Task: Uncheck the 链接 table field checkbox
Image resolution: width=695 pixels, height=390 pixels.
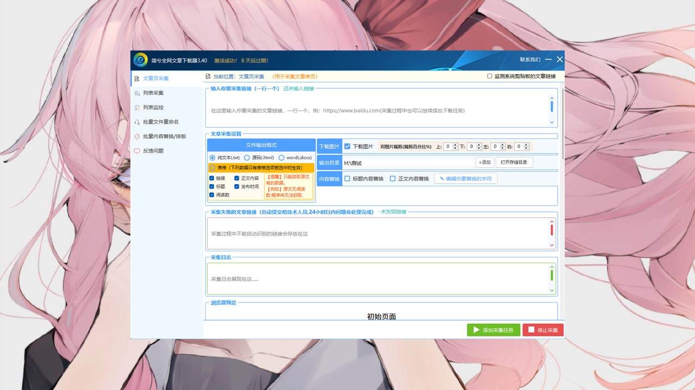Action: click(x=212, y=178)
